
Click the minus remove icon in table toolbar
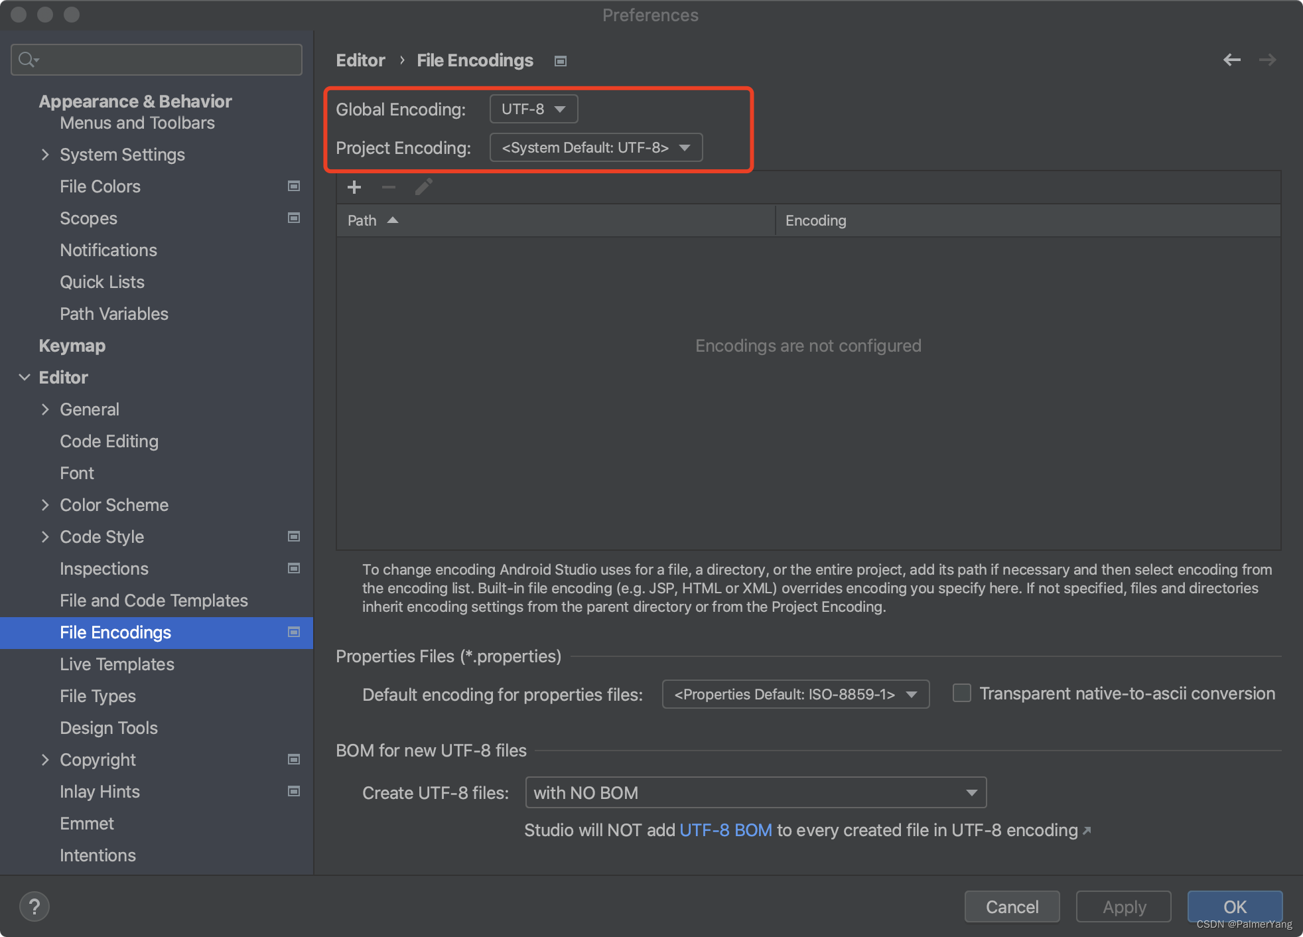(x=389, y=187)
